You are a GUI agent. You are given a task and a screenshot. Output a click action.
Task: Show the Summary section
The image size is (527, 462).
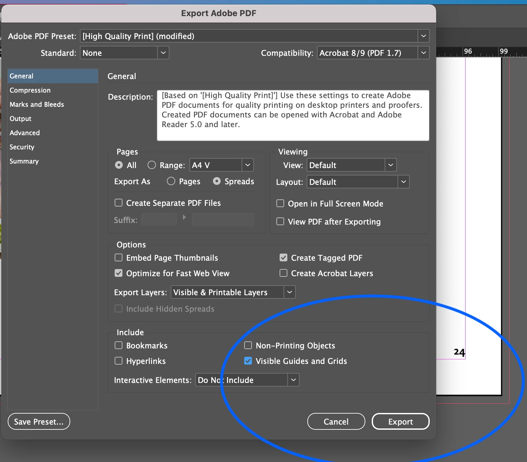pyautogui.click(x=53, y=161)
